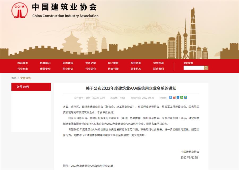Open the 网上申报 menu item
This screenshot has height=170, width=239.
[x=113, y=63]
